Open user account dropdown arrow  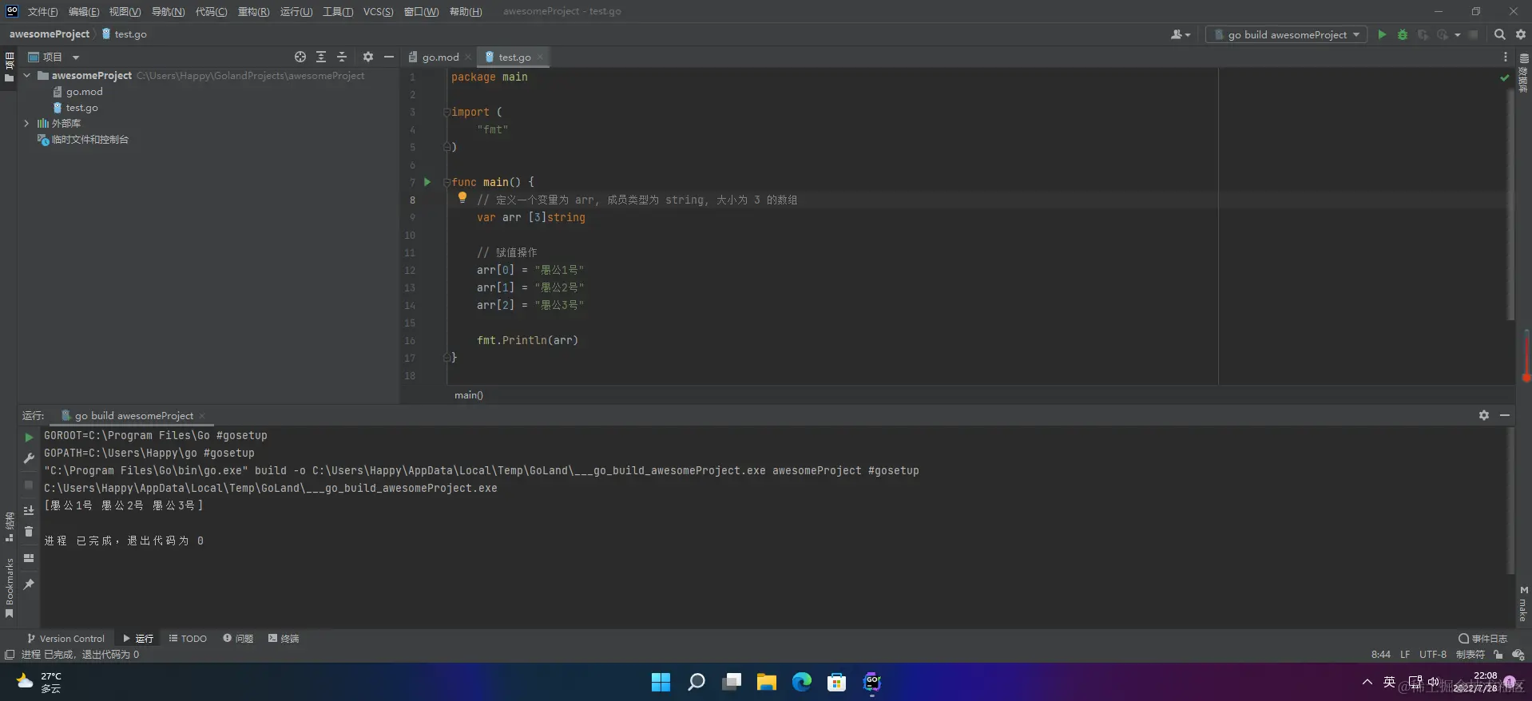click(1188, 34)
